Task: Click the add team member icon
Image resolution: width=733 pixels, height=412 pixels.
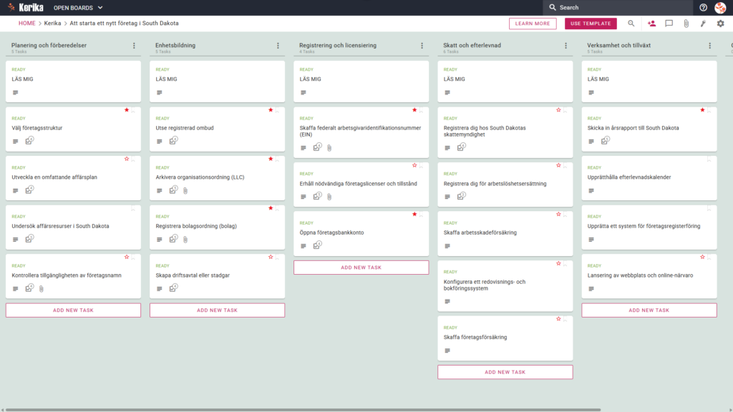Action: (651, 24)
